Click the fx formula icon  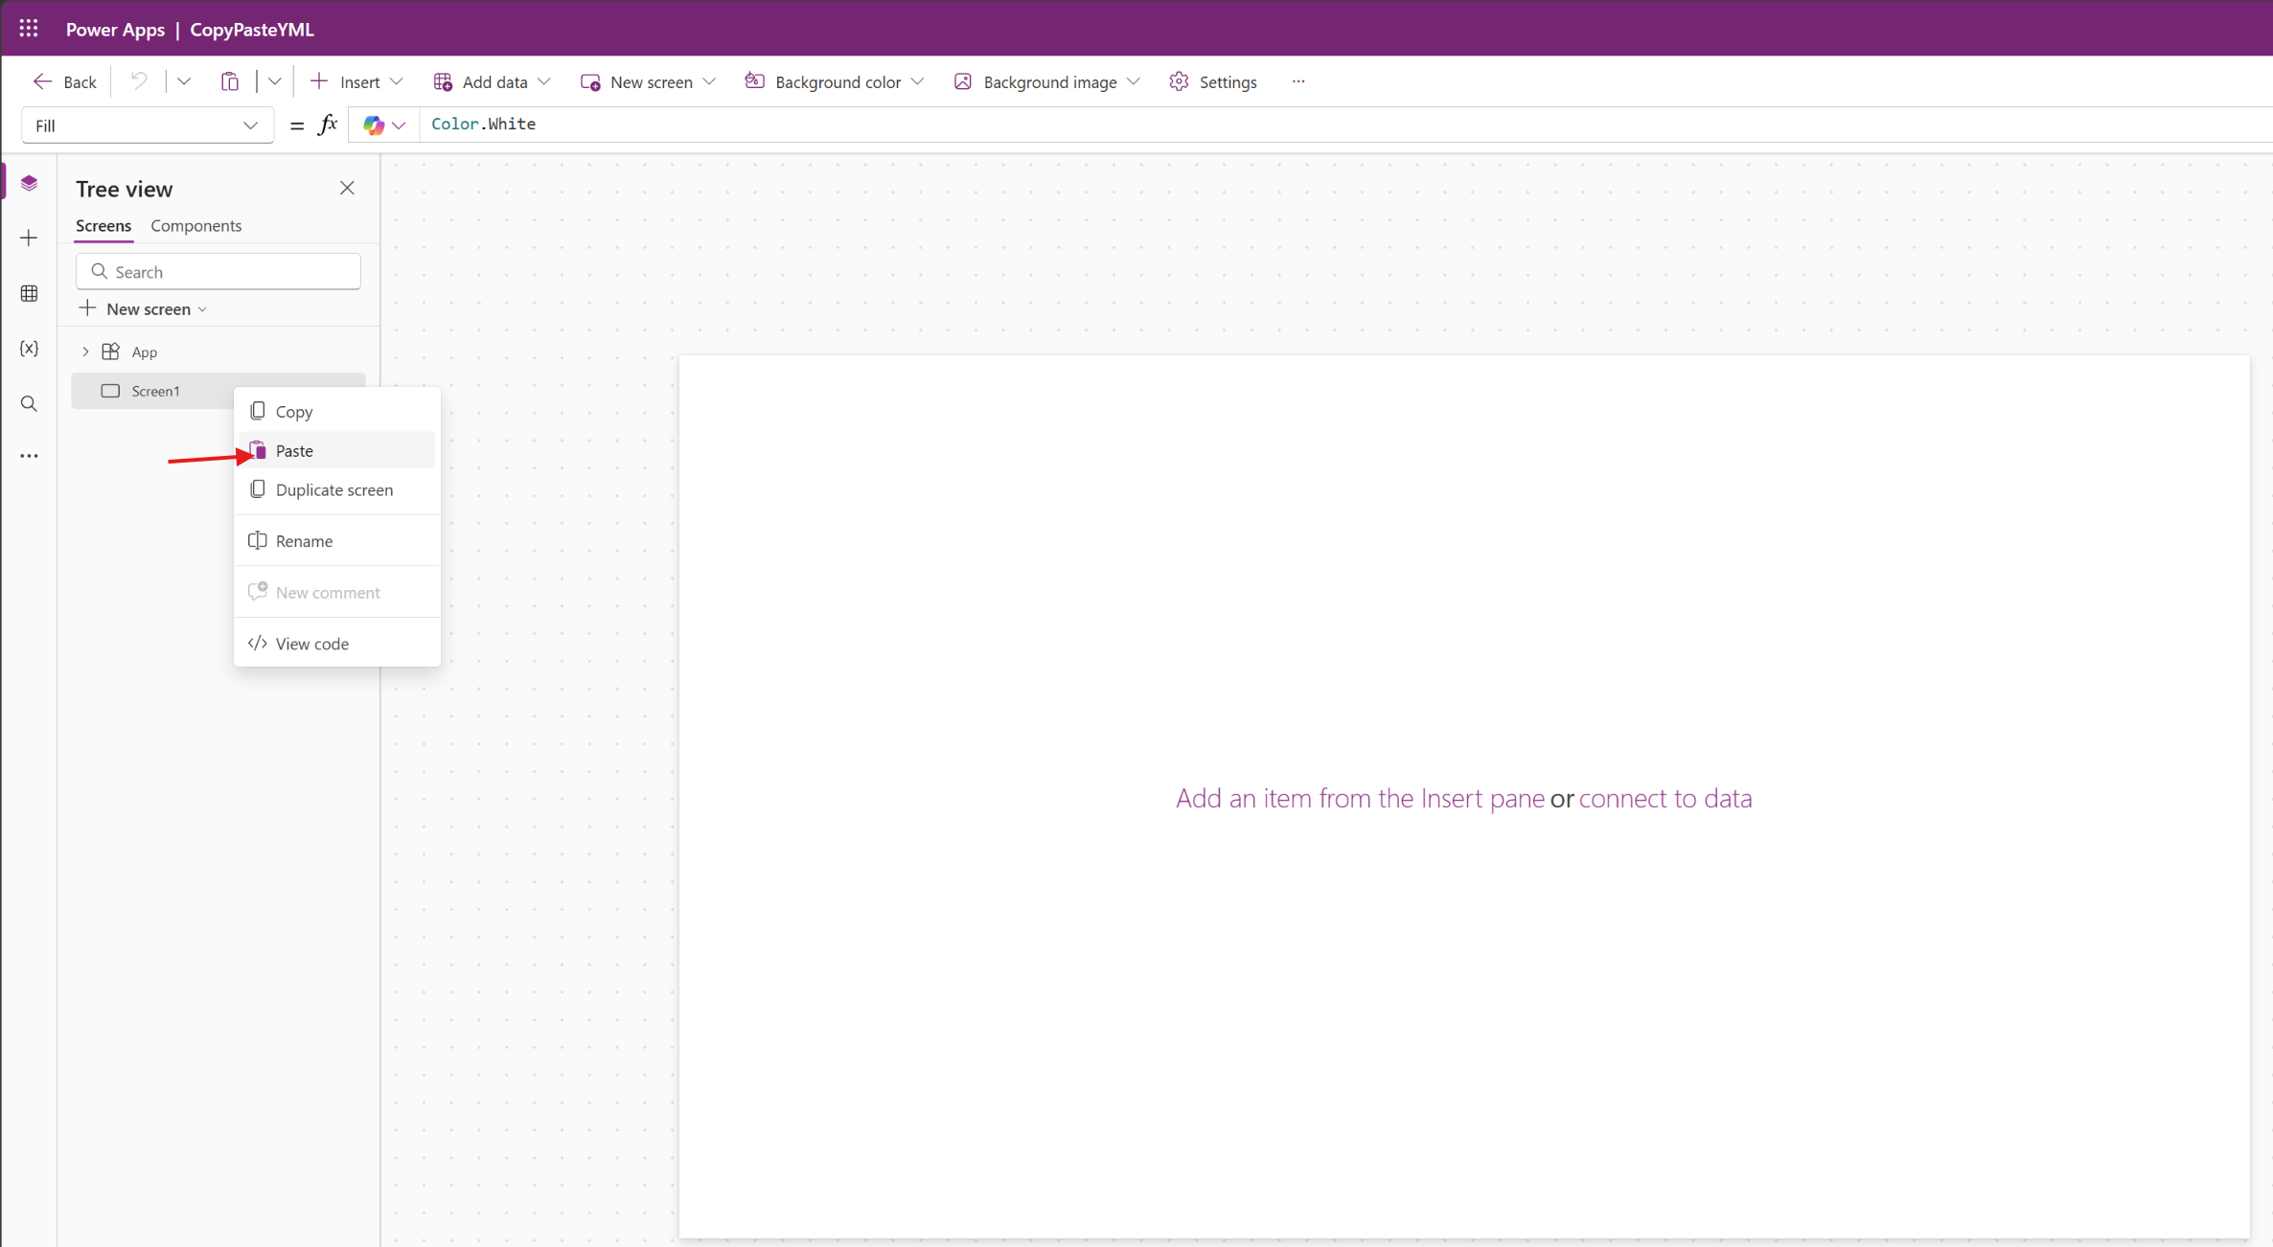[328, 125]
